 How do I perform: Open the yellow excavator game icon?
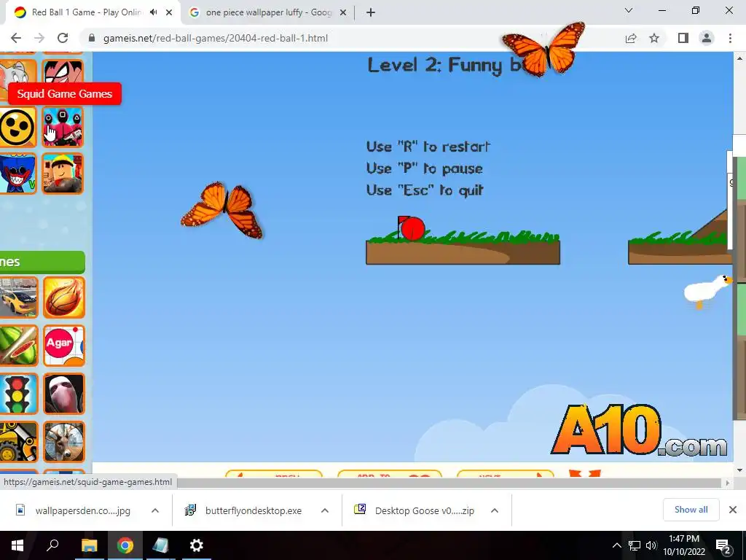(x=18, y=442)
